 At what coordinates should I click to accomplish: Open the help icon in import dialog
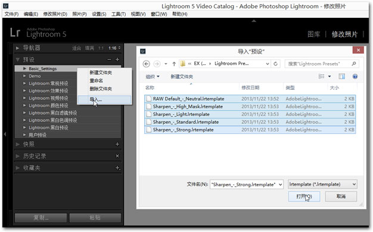(355, 77)
